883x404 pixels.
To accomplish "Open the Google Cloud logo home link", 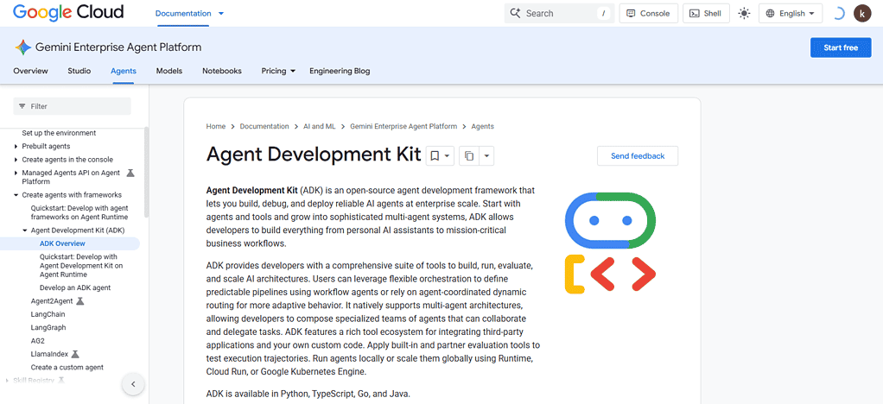I will pyautogui.click(x=68, y=12).
